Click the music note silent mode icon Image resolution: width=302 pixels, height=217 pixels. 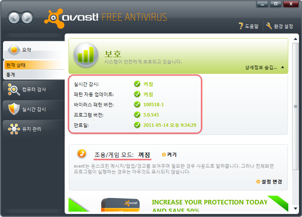[82, 153]
